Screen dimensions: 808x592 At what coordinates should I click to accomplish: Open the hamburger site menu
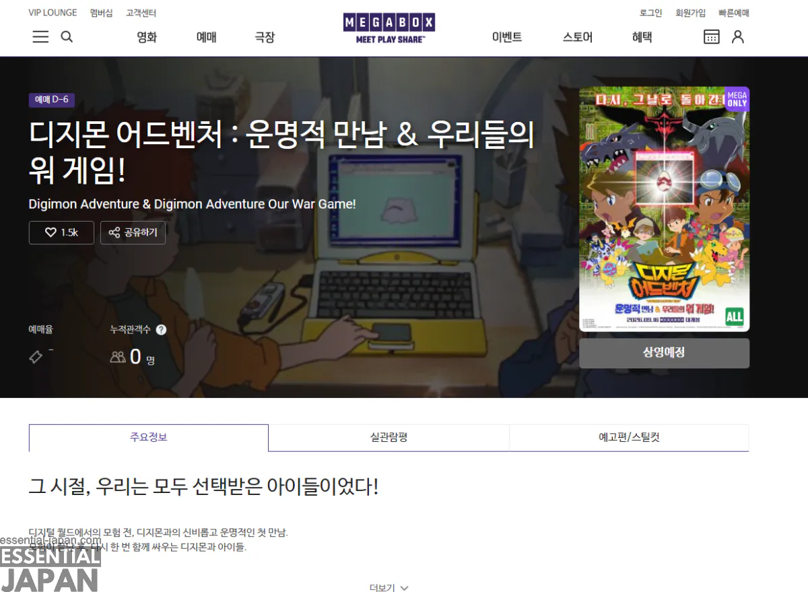[x=40, y=37]
